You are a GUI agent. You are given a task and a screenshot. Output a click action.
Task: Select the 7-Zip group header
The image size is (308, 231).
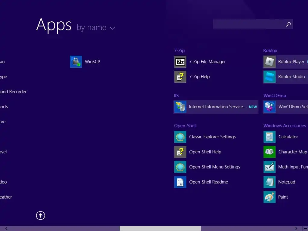point(179,51)
